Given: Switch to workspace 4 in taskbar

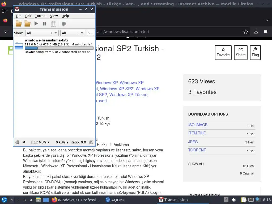Looking at the screenshot, I should (31, 200).
